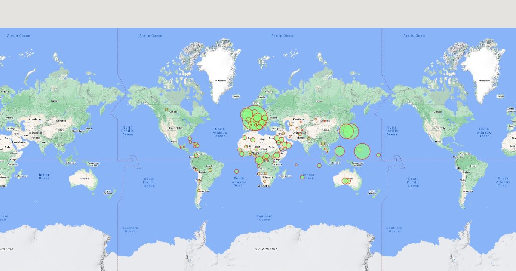Open the circle marker on Argentina
This screenshot has height=271, width=516.
pos(199,191)
